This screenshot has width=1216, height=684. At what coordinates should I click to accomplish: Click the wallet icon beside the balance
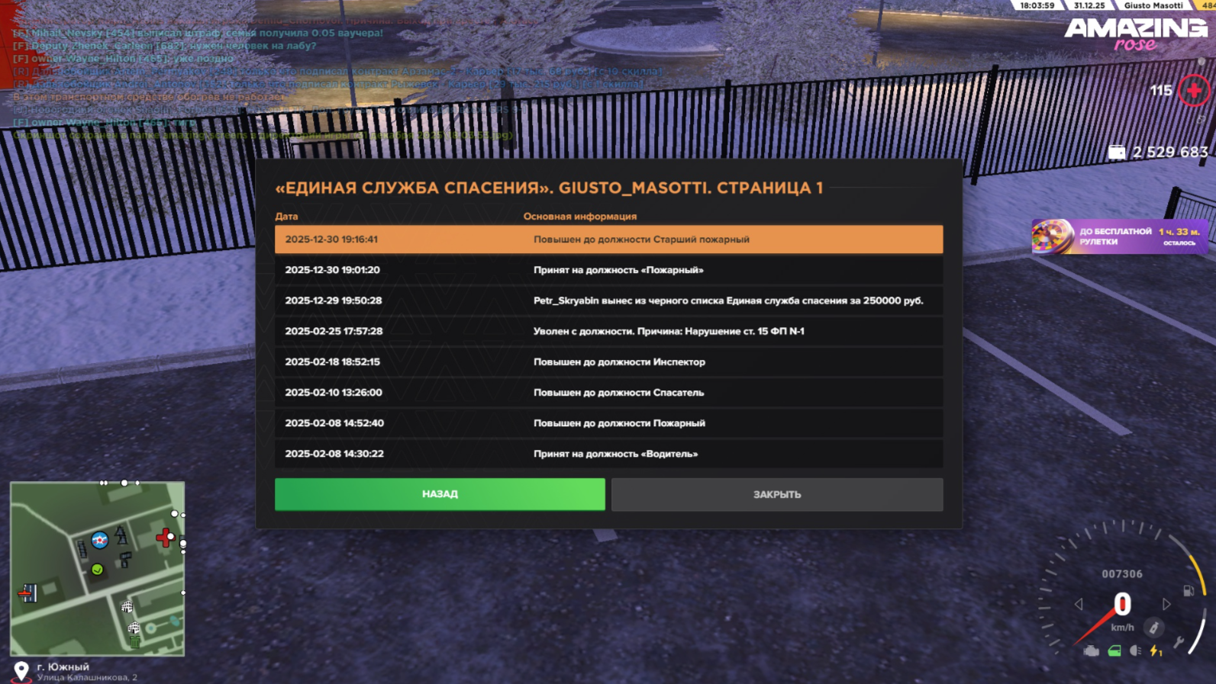pos(1116,153)
